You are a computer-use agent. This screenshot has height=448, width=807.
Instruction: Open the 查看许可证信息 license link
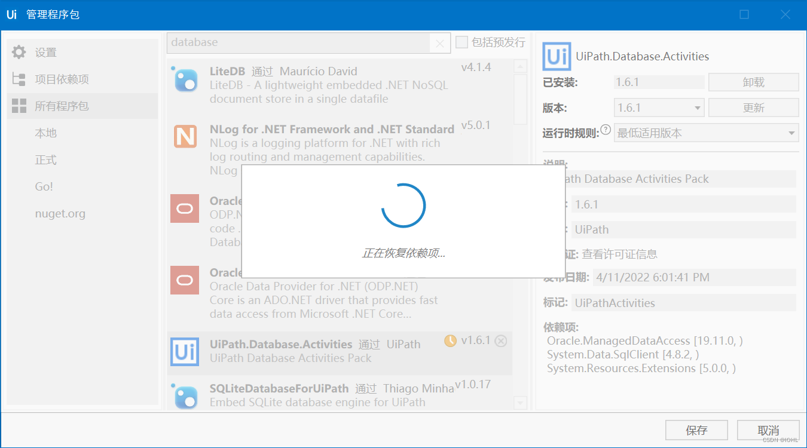pos(620,254)
